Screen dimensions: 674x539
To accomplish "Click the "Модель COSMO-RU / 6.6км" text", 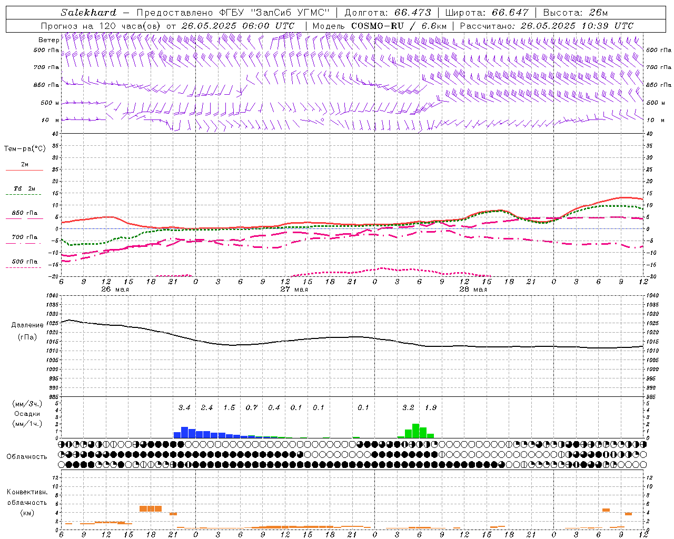I will click(380, 26).
